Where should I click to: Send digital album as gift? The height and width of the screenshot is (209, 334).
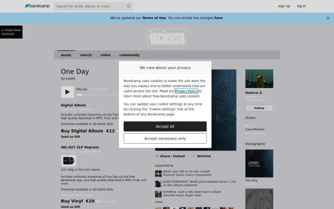[71, 137]
